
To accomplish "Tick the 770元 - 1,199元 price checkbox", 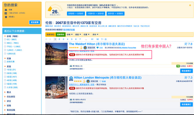I will [x=5, y=46].
